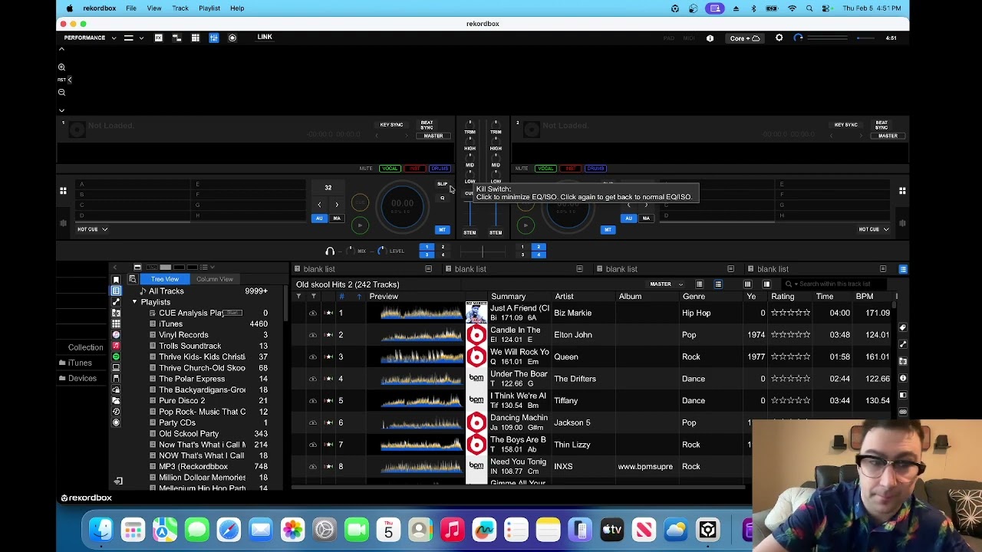Click the Play button on deck 1
Viewport: 982px width, 552px height.
tap(360, 225)
